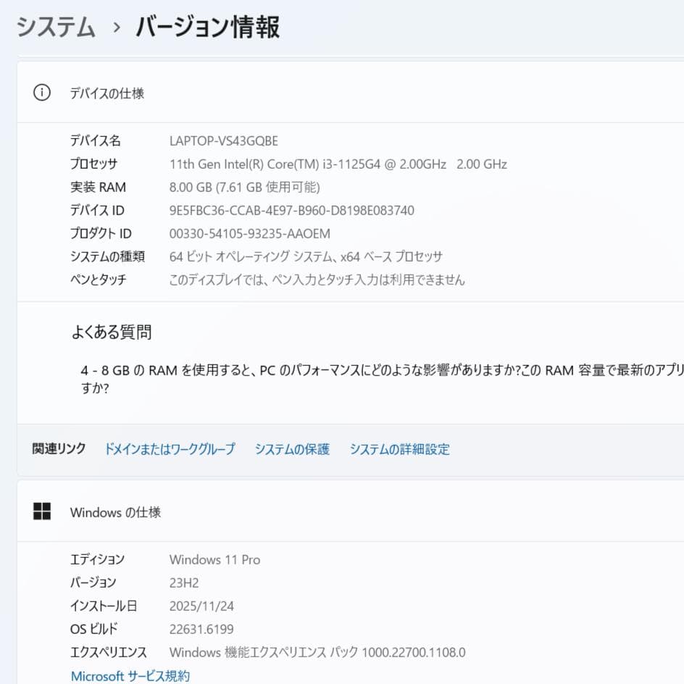684x684 pixels.
Task: Click the 関連リンク section label
Action: pos(58,449)
